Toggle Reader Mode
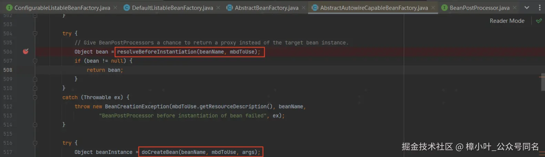 coord(507,21)
